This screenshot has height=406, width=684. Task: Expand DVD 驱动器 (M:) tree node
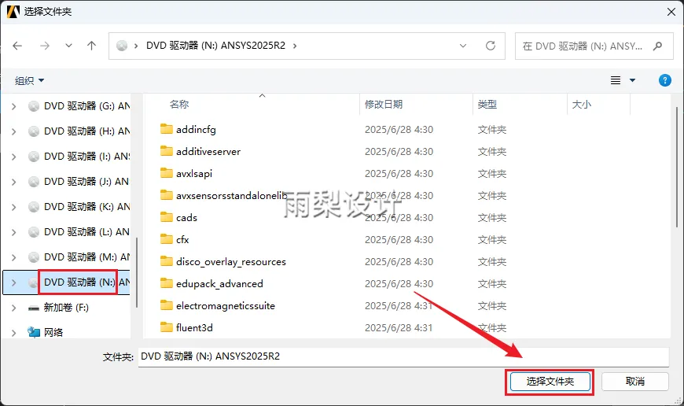(14, 257)
